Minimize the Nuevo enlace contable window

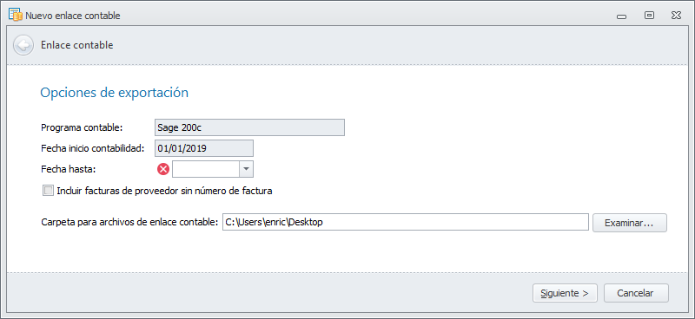622,16
